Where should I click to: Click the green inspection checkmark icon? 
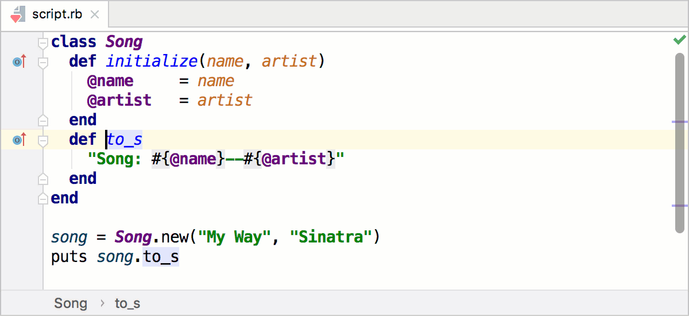click(x=679, y=40)
